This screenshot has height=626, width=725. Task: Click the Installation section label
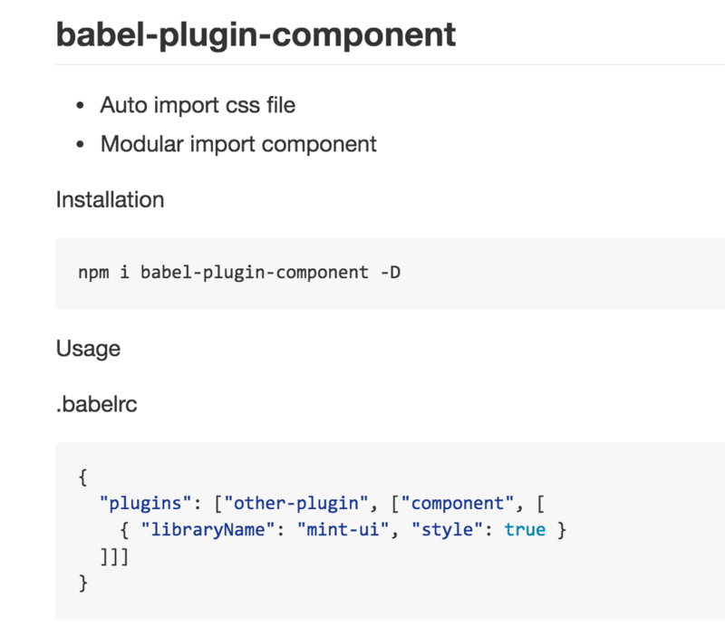point(110,199)
